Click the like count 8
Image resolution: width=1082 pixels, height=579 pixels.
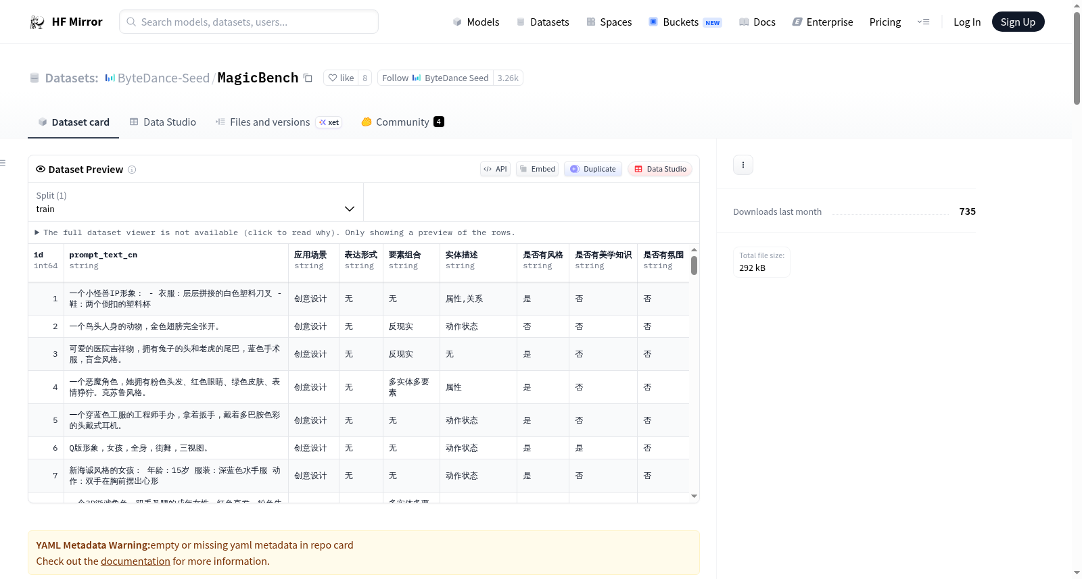[365, 78]
